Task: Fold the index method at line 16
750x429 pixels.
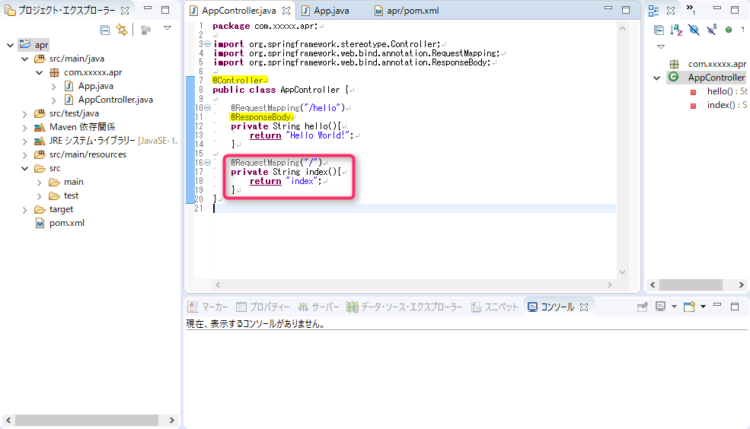Action: [x=208, y=163]
